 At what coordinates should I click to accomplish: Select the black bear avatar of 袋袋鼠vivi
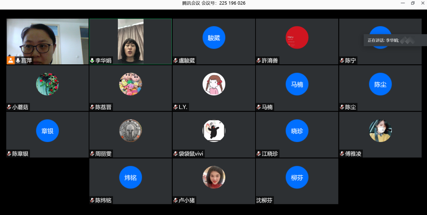coord(214,131)
